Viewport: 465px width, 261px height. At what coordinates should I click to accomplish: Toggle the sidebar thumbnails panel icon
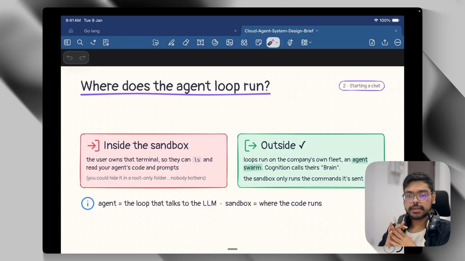[67, 42]
